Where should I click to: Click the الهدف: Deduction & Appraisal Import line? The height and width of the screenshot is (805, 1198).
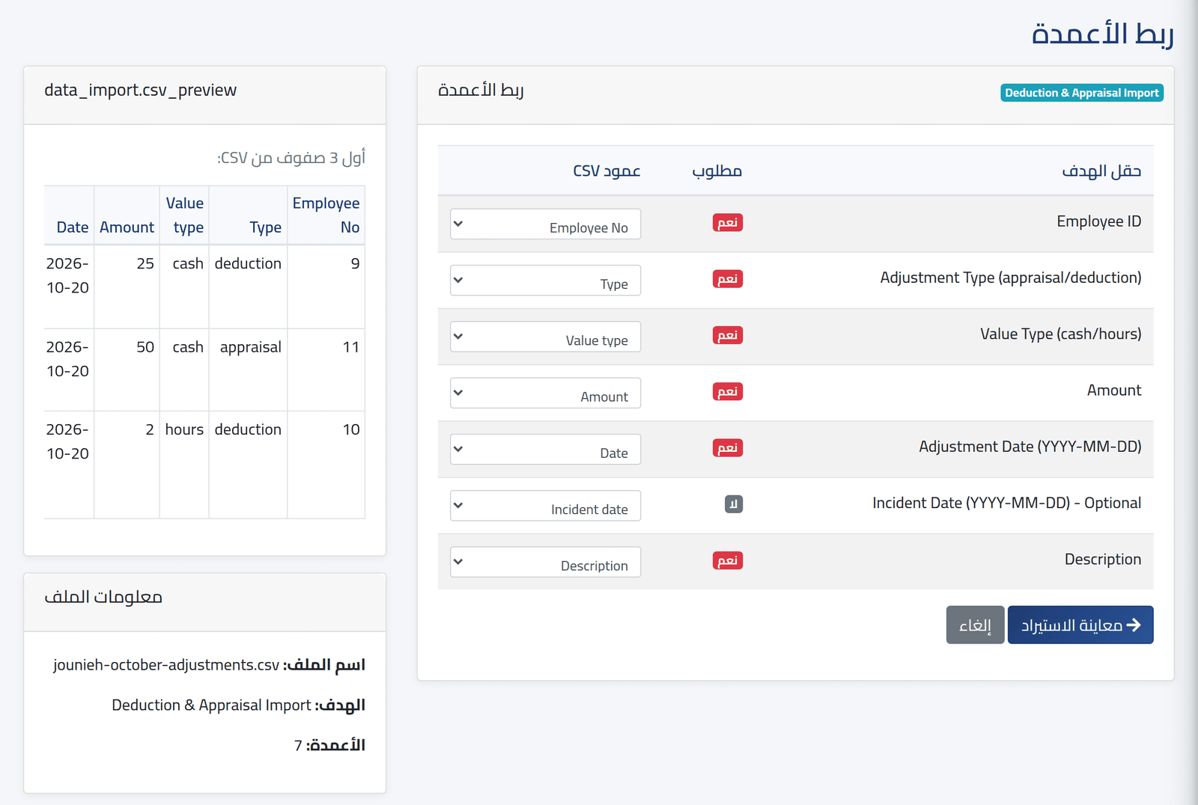238,705
